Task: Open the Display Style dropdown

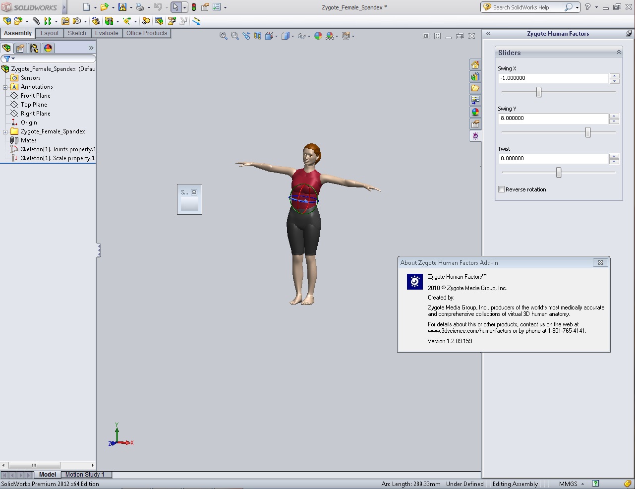Action: click(x=293, y=36)
